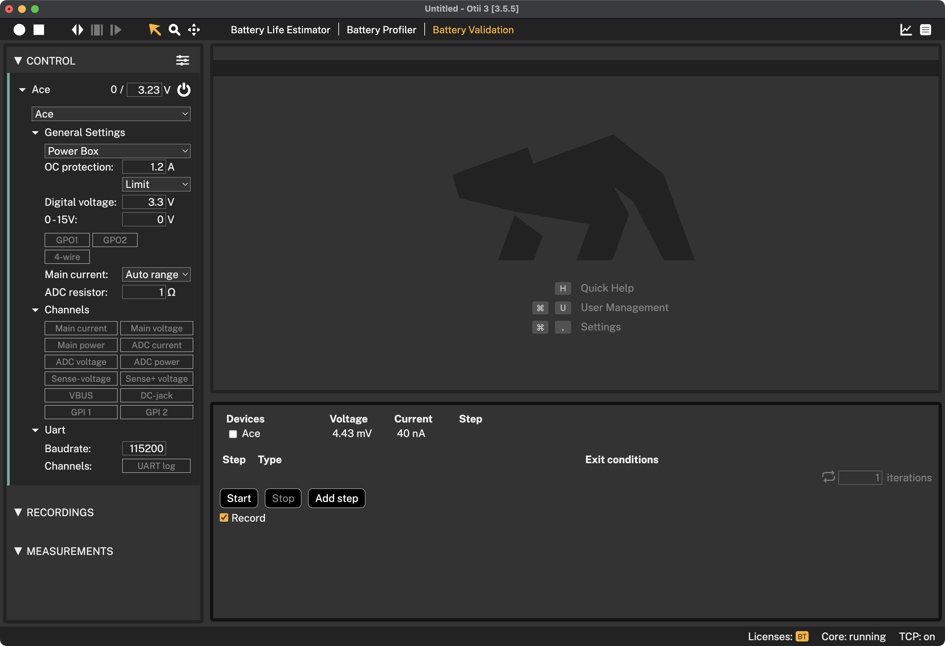Stop recording with the square stop icon
945x646 pixels.
pyautogui.click(x=39, y=30)
